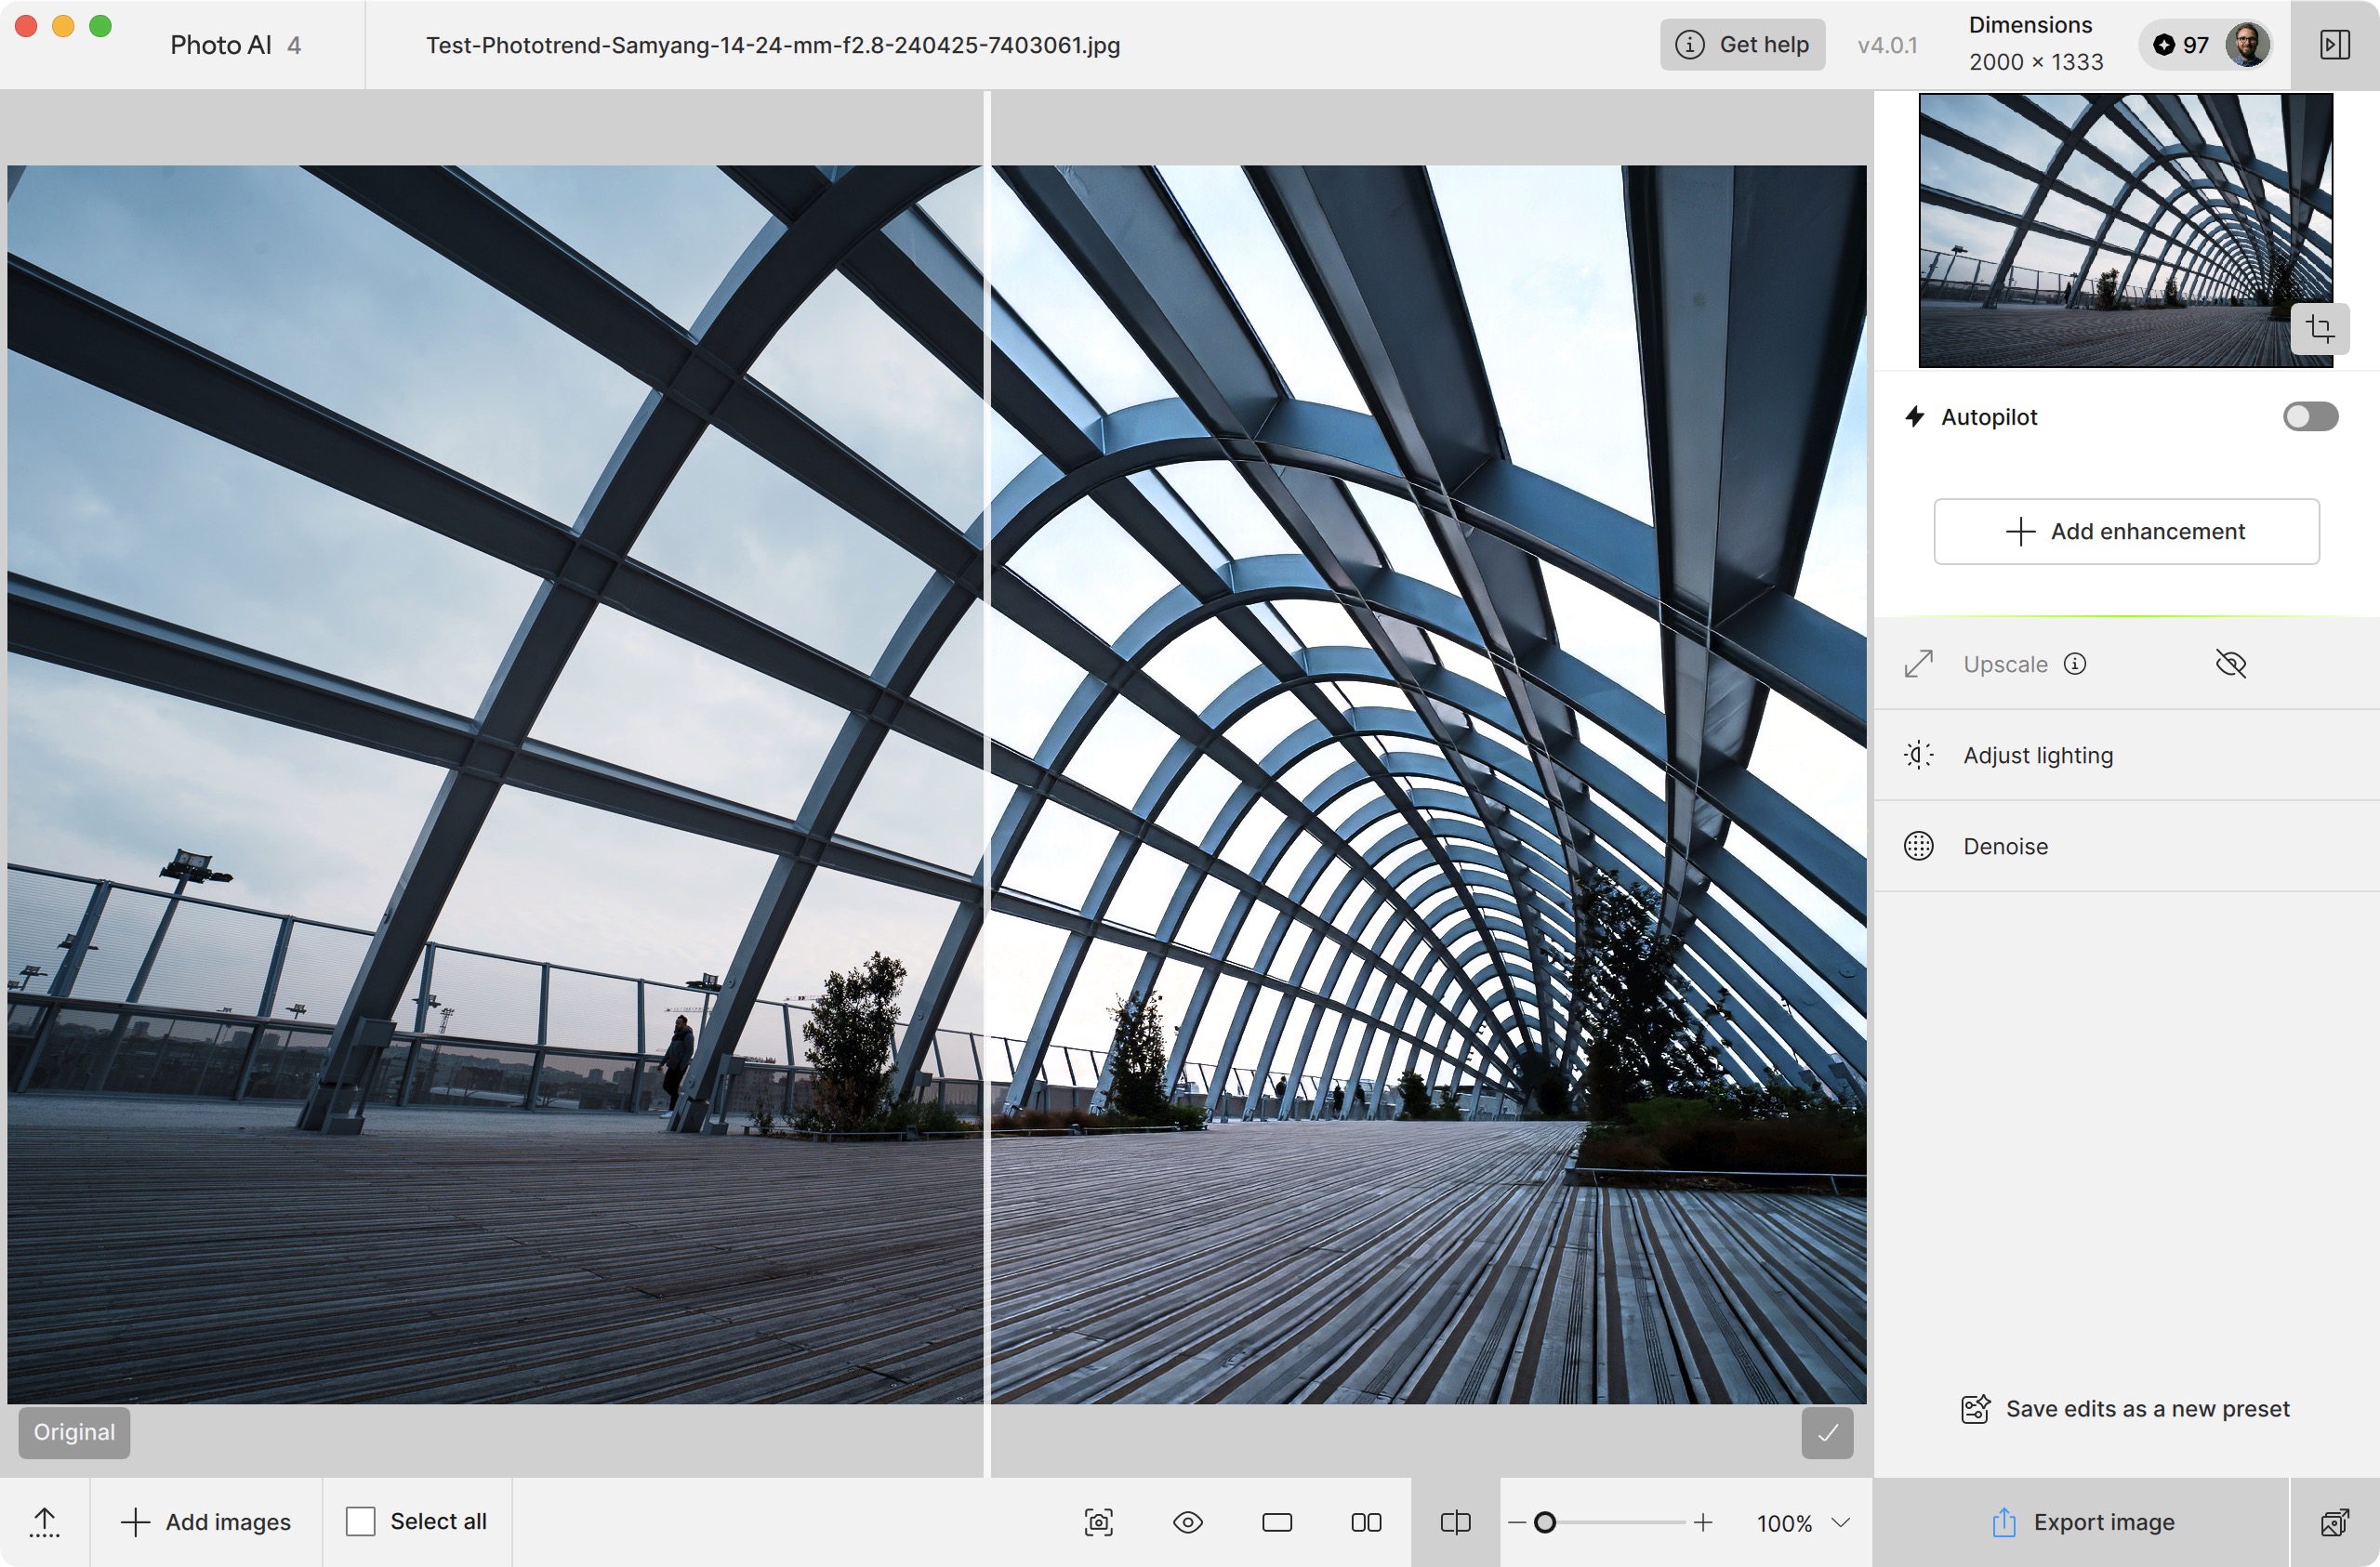Switch to side-by-side comparison view
This screenshot has width=2380, height=1567.
pyautogui.click(x=1366, y=1522)
